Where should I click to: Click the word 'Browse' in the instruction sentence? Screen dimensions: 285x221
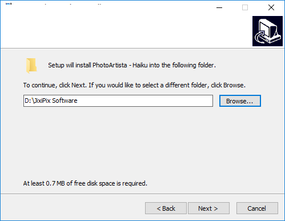coord(234,85)
